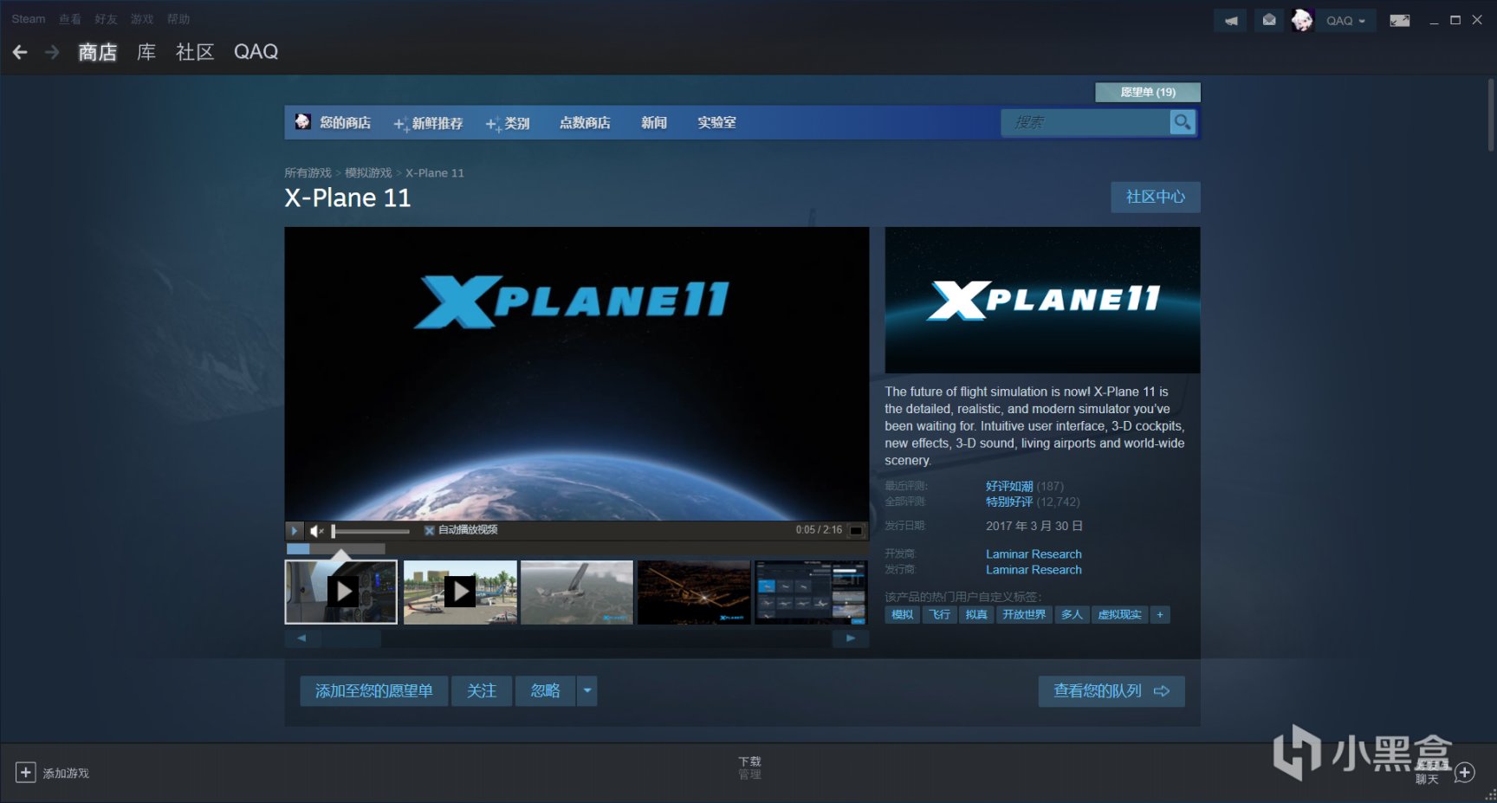Screen dimensions: 1497x803
Task: Click 查看您的队列 button
Action: pyautogui.click(x=1111, y=691)
